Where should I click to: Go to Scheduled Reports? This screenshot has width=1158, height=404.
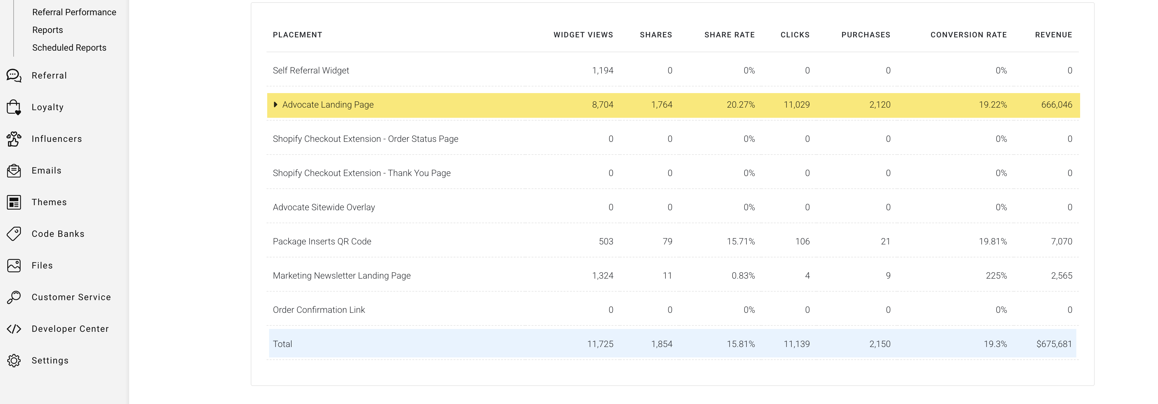pyautogui.click(x=69, y=47)
